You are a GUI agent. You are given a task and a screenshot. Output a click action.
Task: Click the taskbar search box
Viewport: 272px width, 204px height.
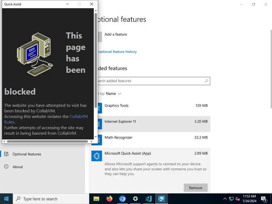point(51,199)
